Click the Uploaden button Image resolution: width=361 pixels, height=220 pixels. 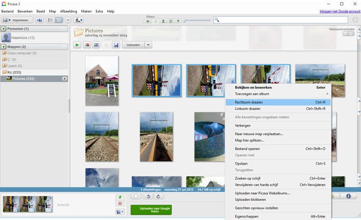click(133, 45)
